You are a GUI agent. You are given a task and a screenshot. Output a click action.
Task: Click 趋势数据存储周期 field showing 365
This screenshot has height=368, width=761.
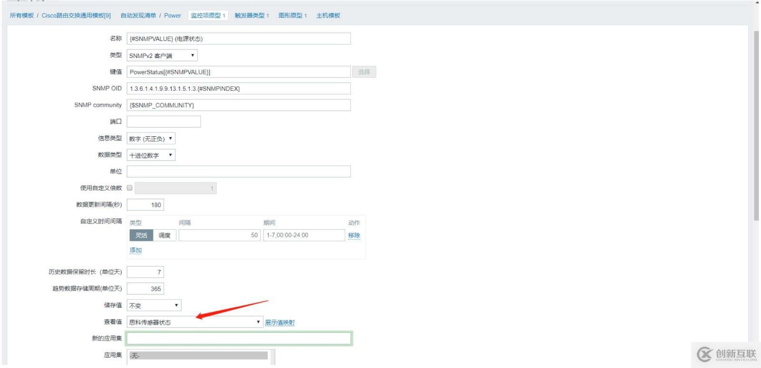click(146, 289)
